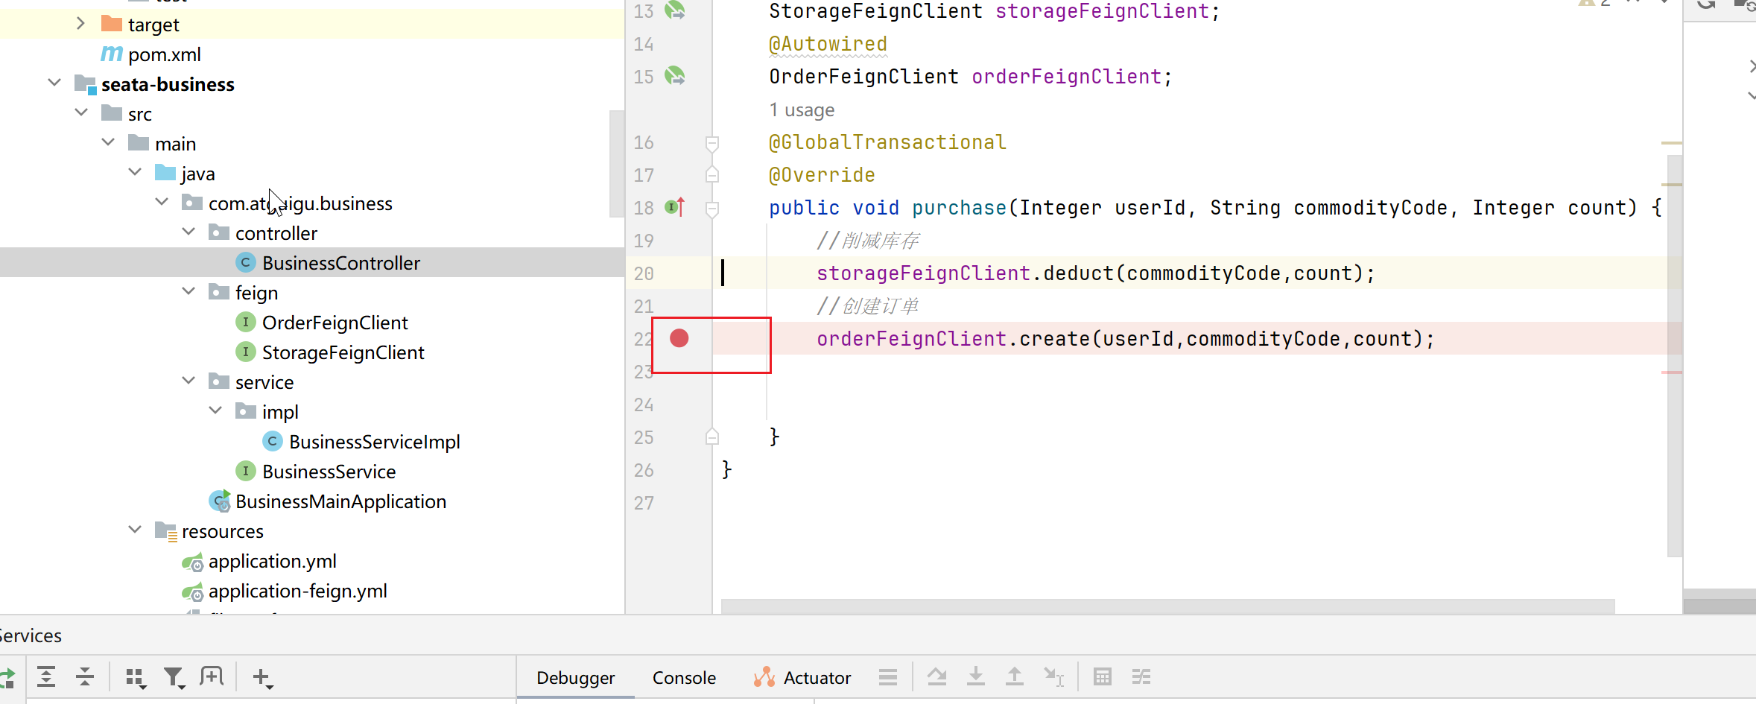
Task: Collapse the service package
Action: tap(188, 381)
